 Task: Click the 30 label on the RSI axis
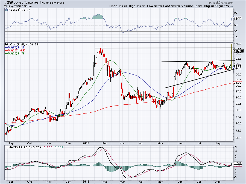click(x=236, y=31)
